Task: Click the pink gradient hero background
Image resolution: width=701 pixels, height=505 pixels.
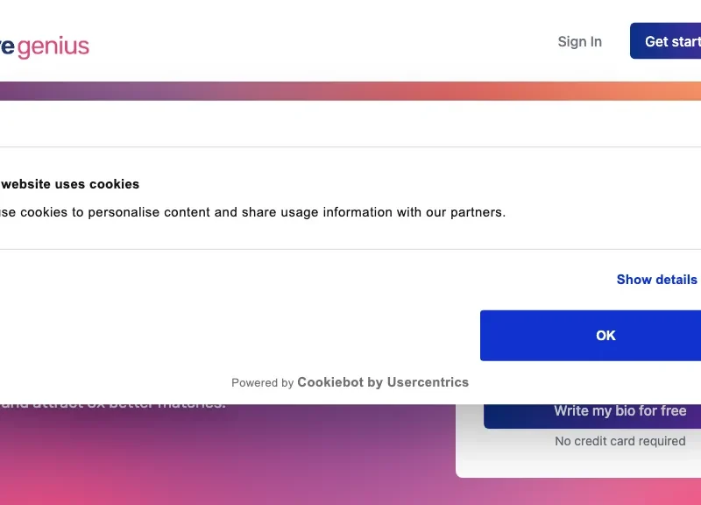Action: coord(223,460)
